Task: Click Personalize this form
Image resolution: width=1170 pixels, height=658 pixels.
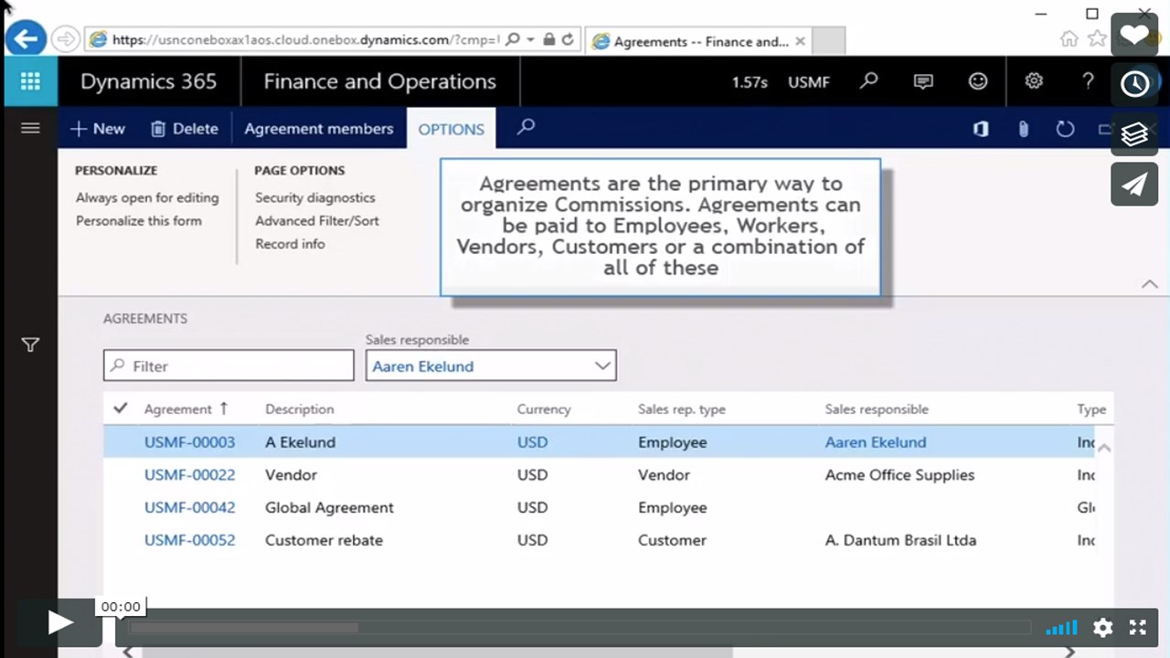Action: (x=139, y=220)
